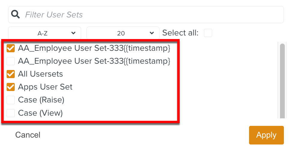Click the chevron arrow beside 20

(151, 33)
